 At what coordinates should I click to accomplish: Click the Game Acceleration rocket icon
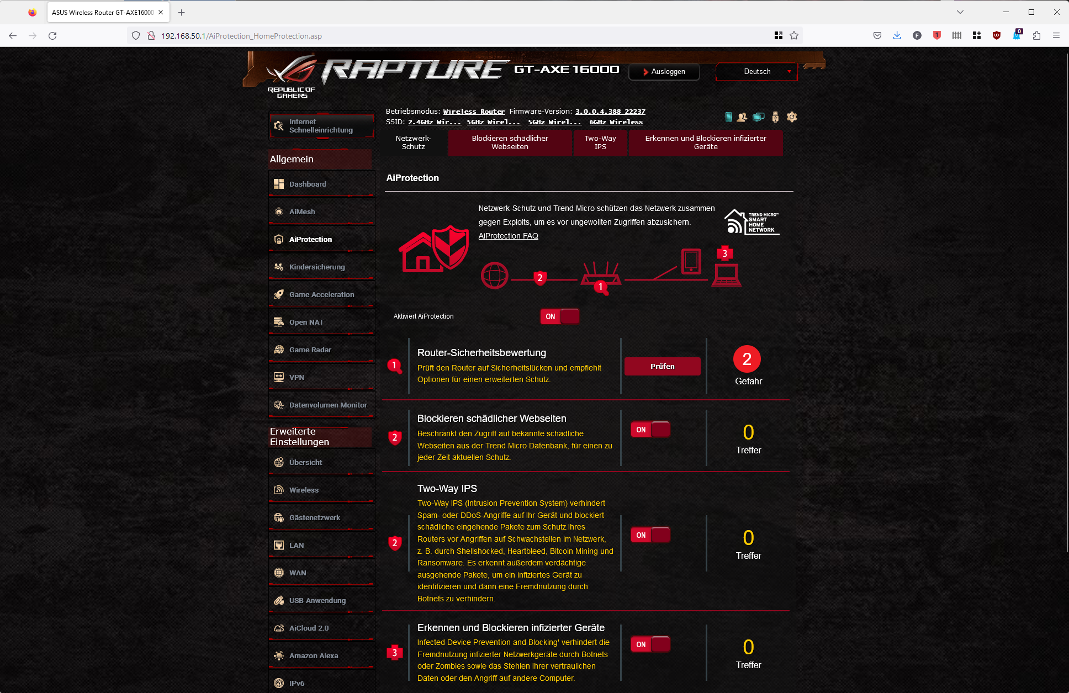tap(279, 294)
